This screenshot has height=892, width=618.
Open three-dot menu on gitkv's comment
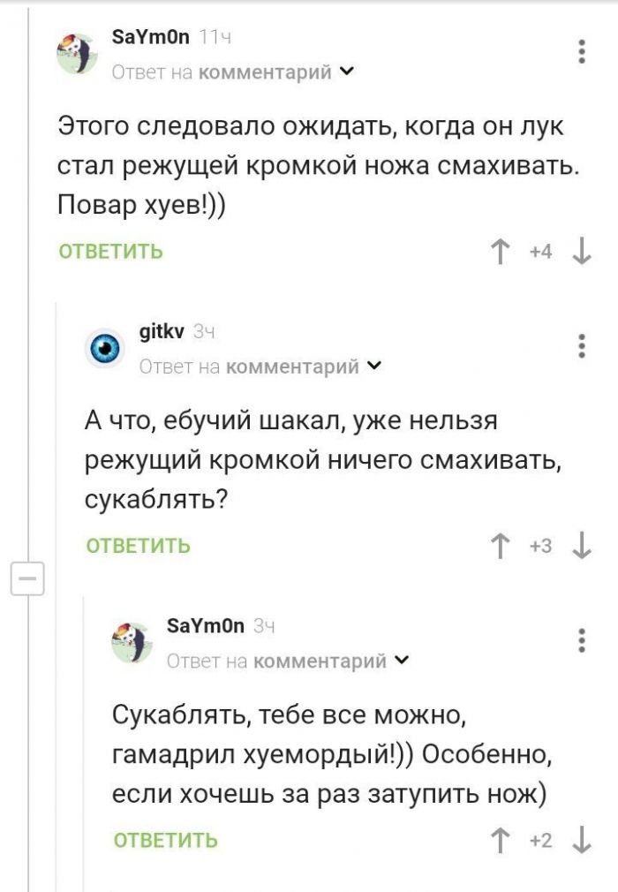581,344
